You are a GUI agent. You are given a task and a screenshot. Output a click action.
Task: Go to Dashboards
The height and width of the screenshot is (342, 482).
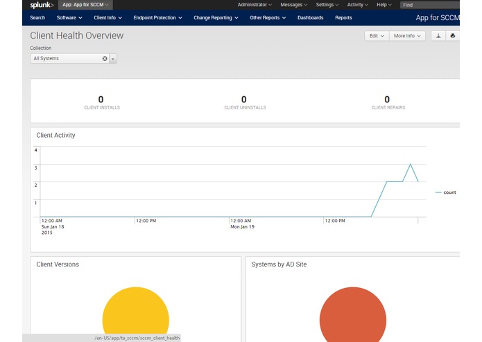click(x=310, y=18)
